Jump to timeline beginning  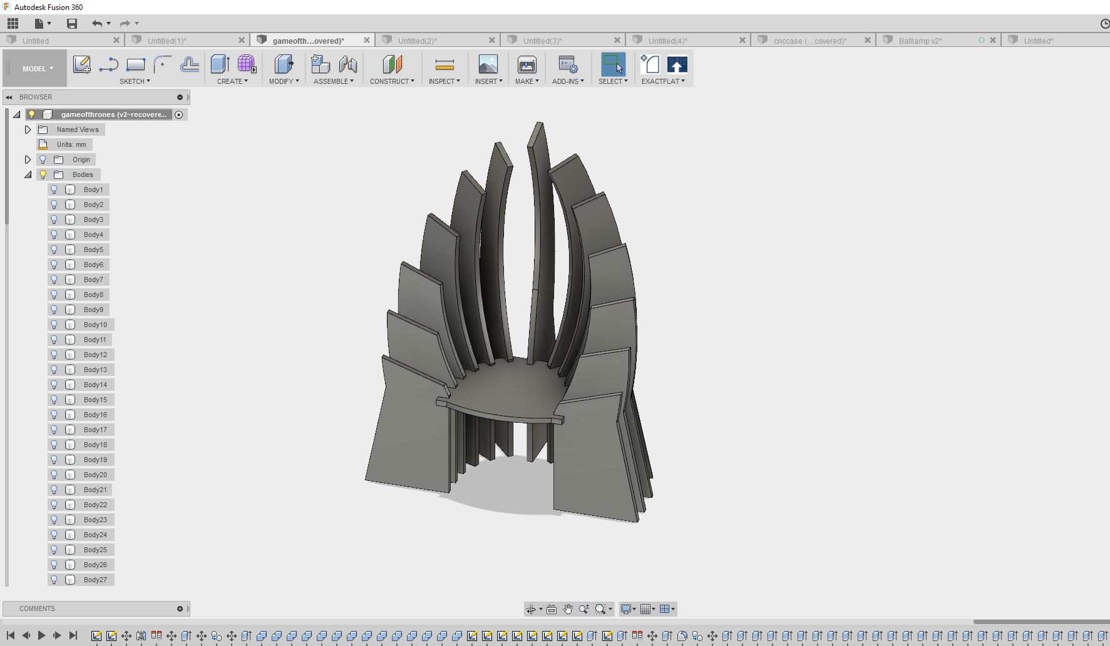(x=11, y=635)
